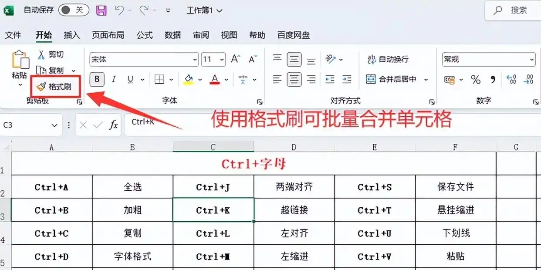This screenshot has width=541, height=270.
Task: Click the text orientation icon
Action: point(331,59)
